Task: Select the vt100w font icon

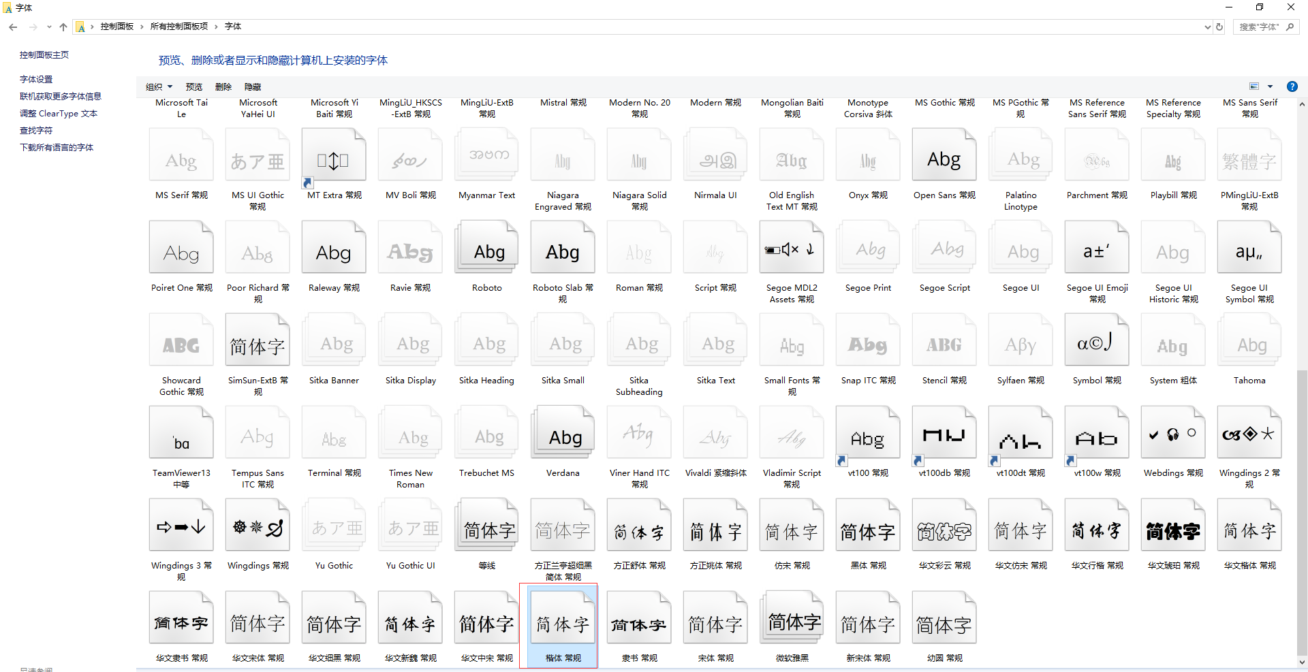Action: click(1097, 433)
